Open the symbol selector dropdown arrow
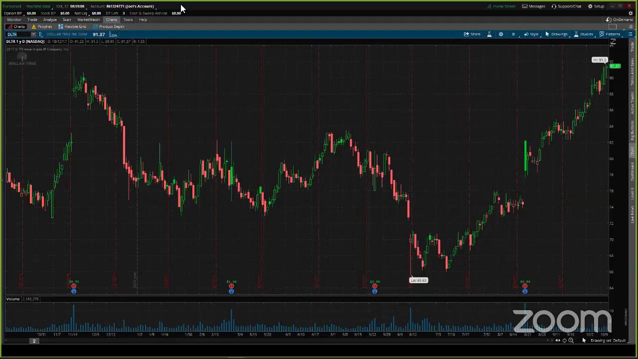 pos(33,34)
